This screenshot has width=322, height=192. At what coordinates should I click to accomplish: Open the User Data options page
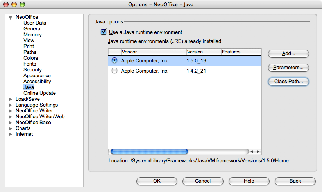pyautogui.click(x=35, y=23)
